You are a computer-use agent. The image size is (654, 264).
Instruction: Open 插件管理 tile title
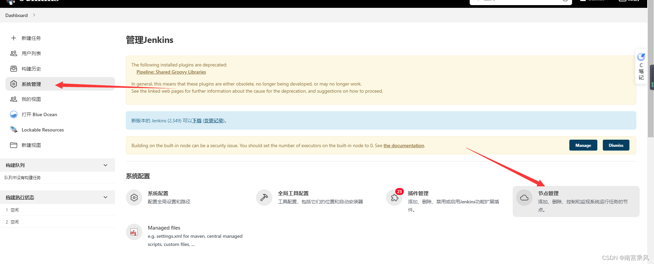click(418, 193)
